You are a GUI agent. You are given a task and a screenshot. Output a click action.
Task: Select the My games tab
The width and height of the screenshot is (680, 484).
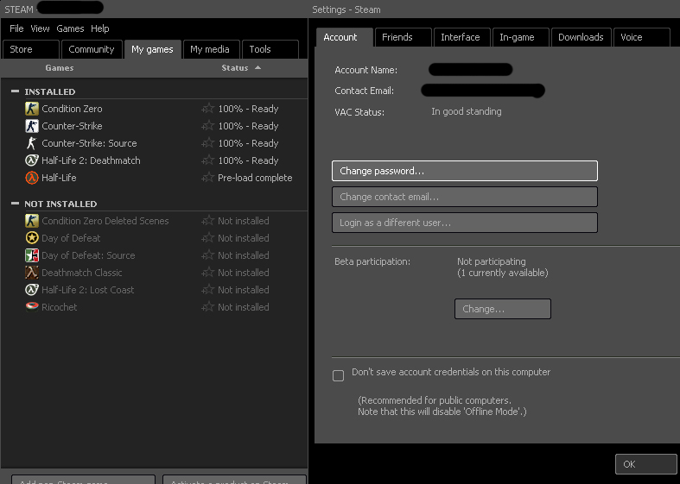[152, 49]
